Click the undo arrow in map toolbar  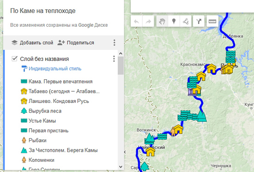(137, 21)
